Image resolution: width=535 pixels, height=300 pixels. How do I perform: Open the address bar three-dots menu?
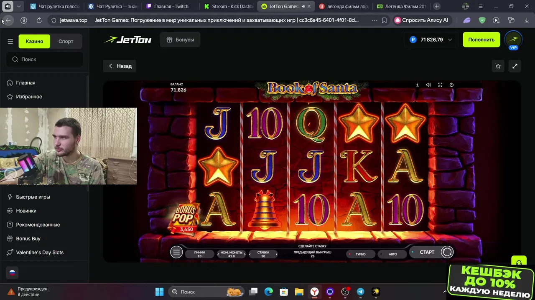(374, 20)
